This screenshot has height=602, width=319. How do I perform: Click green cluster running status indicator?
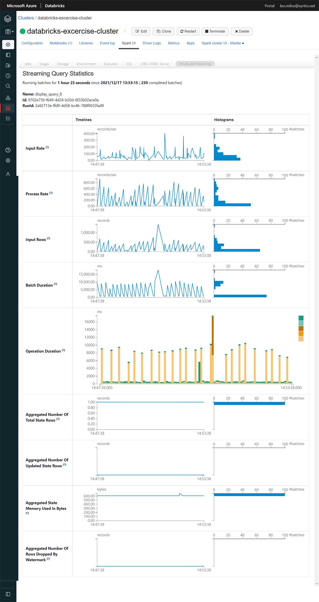tap(22, 31)
